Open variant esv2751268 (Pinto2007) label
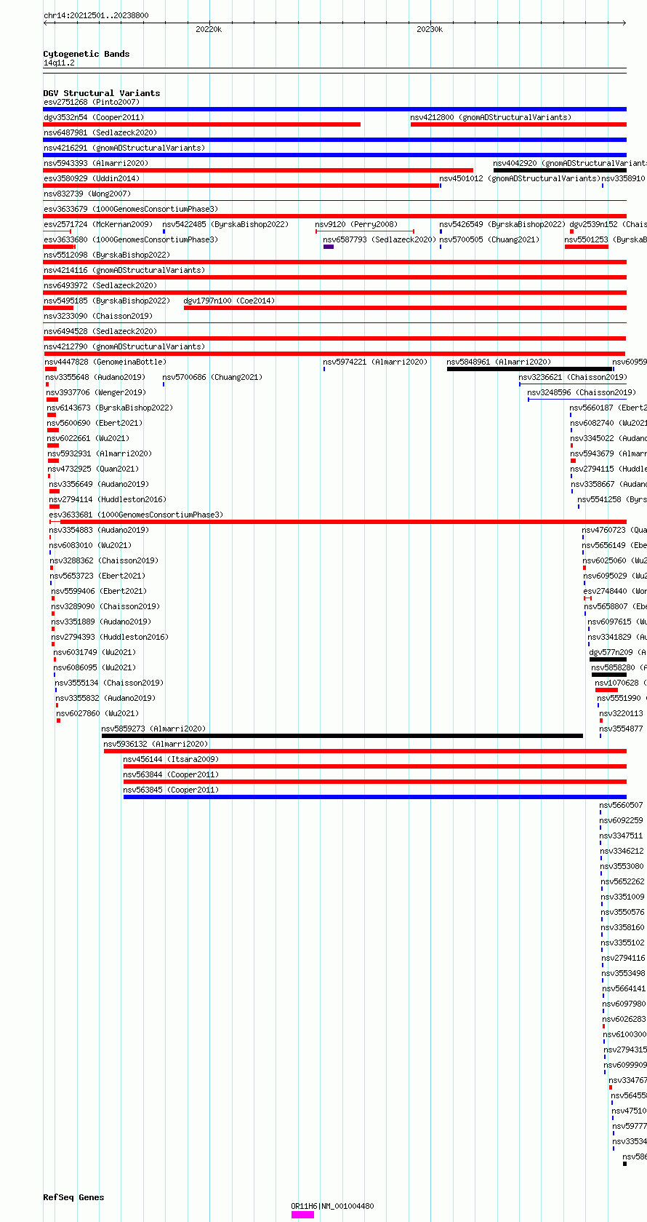This screenshot has height=1222, width=647. coord(92,102)
